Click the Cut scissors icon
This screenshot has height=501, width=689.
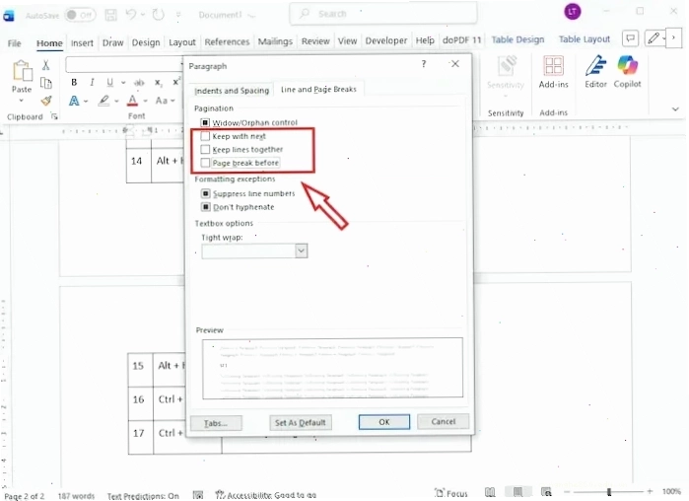tap(45, 65)
